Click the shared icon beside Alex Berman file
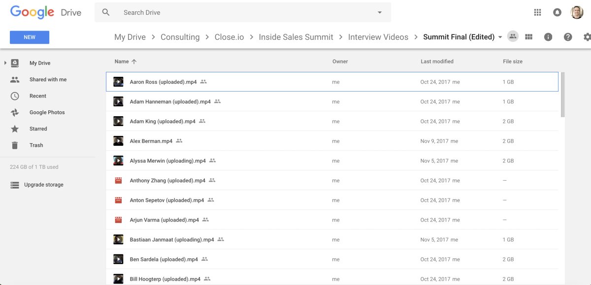 point(179,141)
